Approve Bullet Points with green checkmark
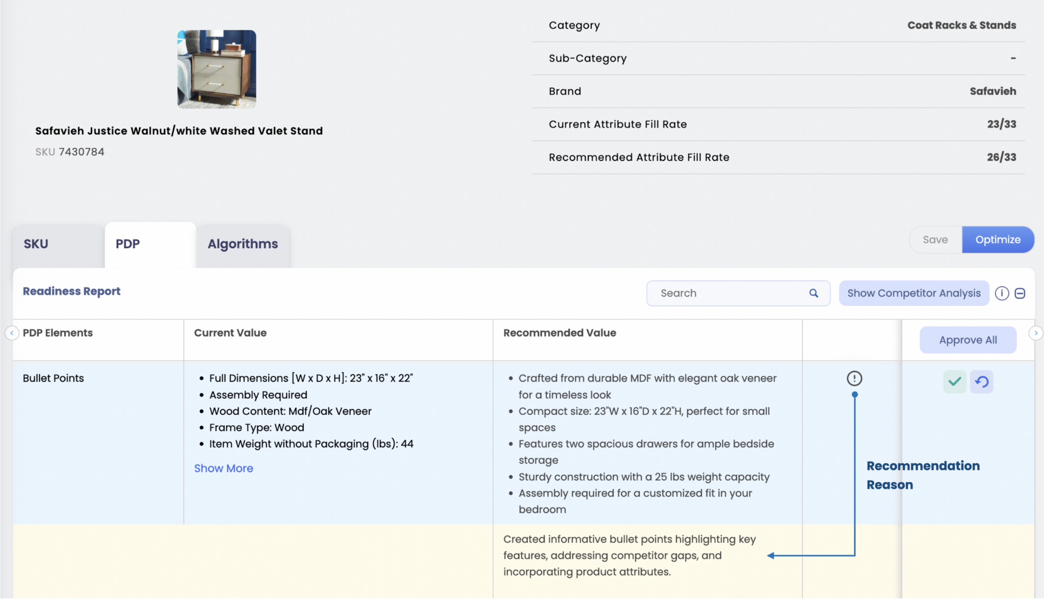 click(954, 381)
